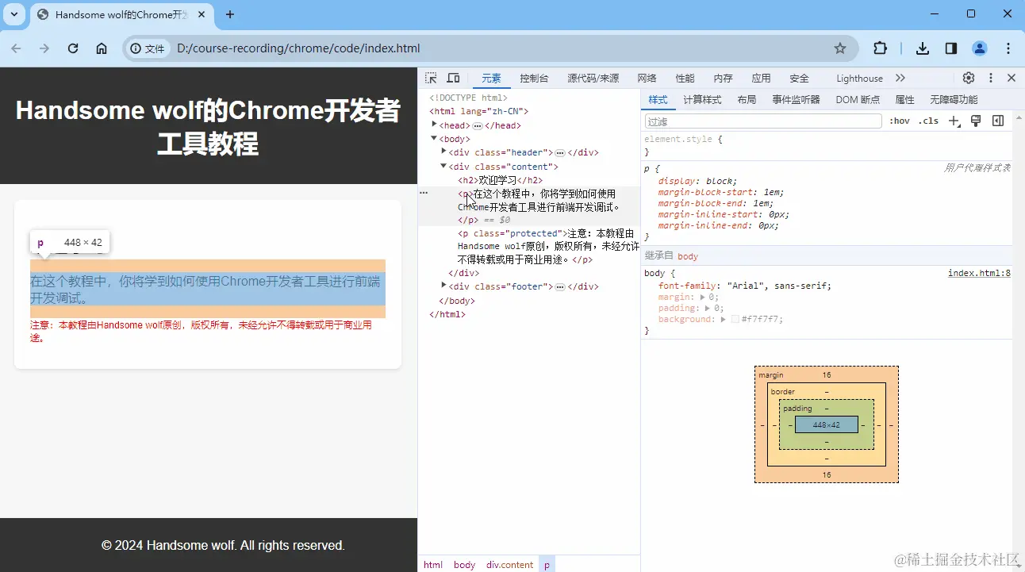Open the #f7f7f7 background color swatch
Screen dimensions: 1025x572
[735, 319]
